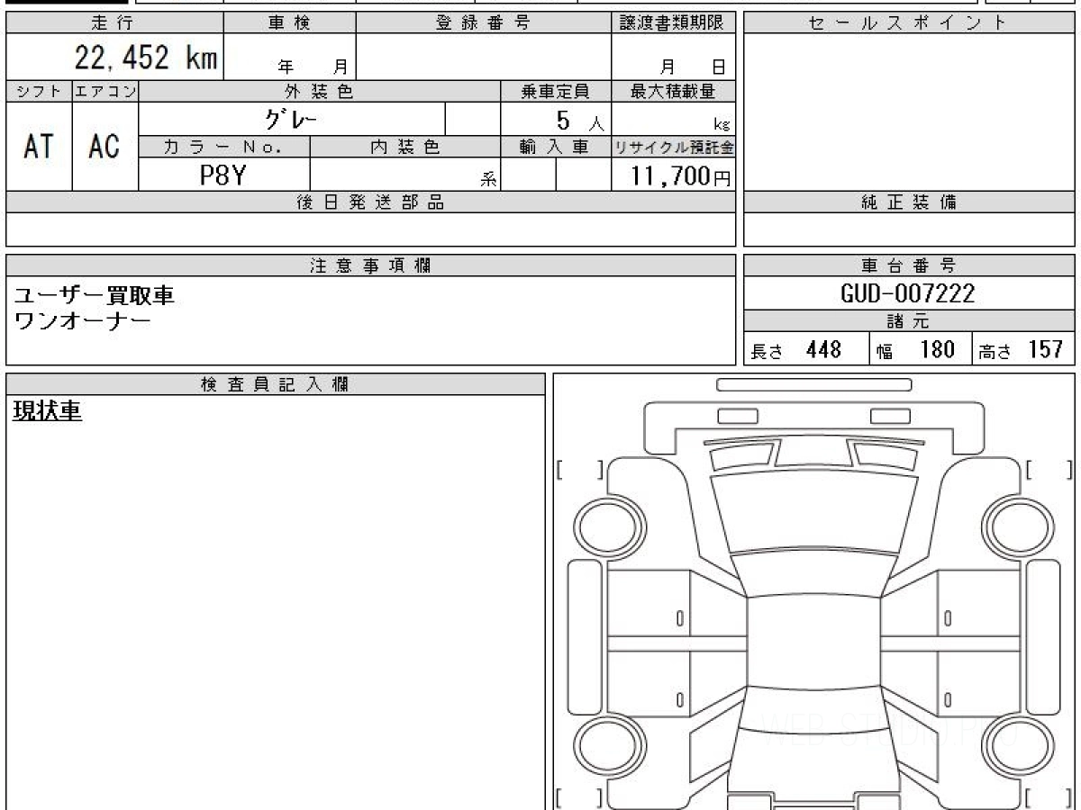Click the 諸元 header
This screenshot has height=810, width=1081.
click(x=909, y=321)
